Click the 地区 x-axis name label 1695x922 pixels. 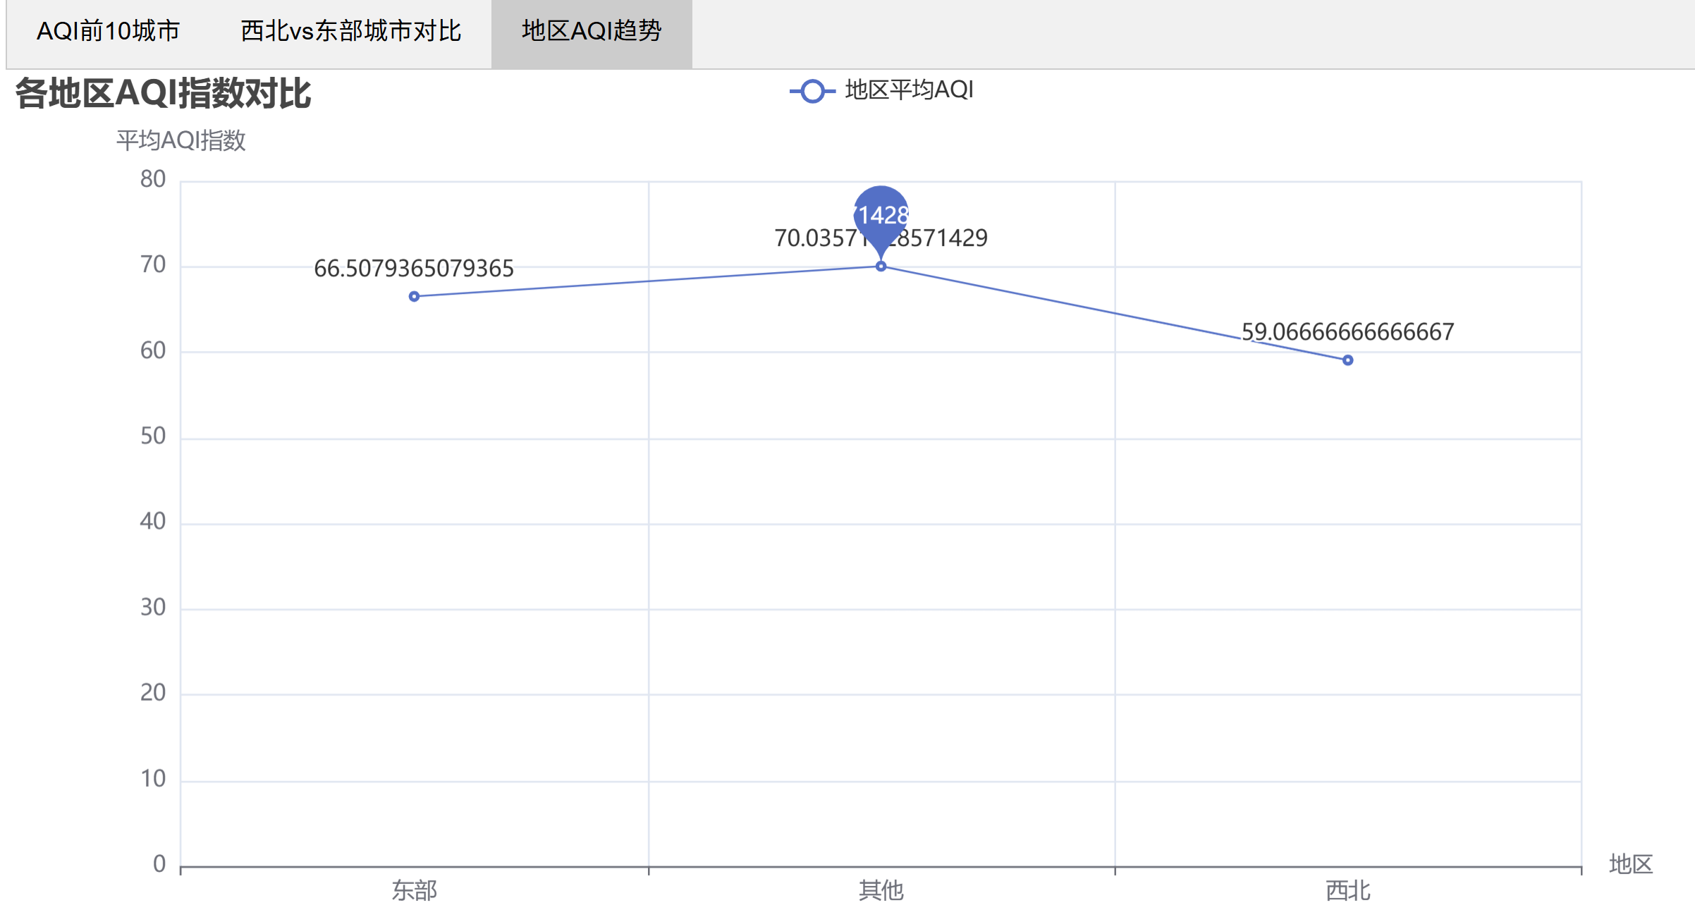[1630, 864]
